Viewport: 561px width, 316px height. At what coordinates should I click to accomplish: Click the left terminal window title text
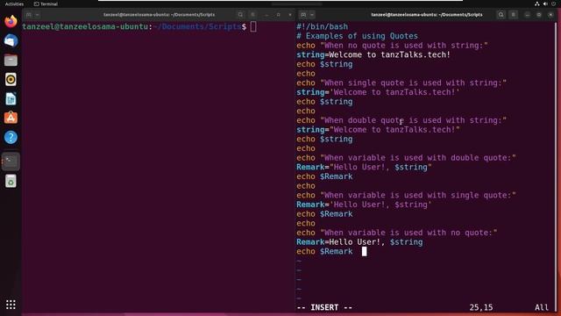click(160, 15)
